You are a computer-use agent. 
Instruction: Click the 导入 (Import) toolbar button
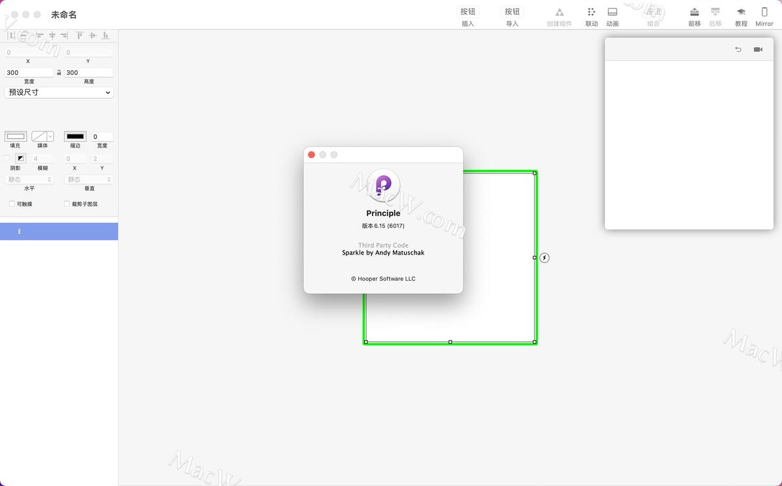tap(512, 12)
